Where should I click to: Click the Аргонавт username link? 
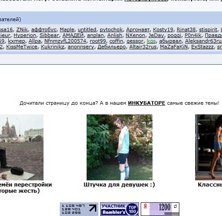coord(138,29)
